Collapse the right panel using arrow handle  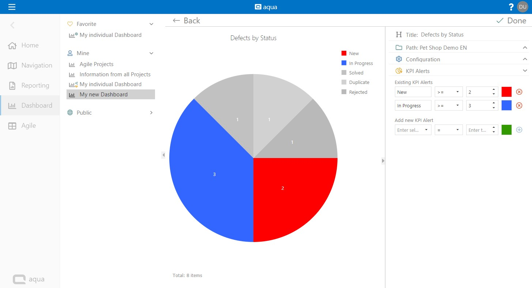[383, 161]
